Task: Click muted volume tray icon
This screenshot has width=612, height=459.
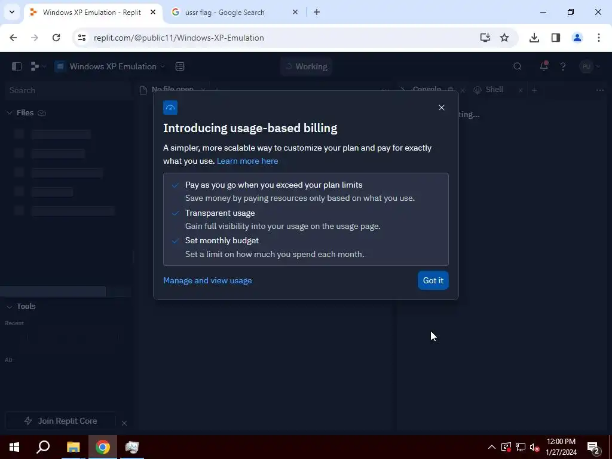Action: pyautogui.click(x=534, y=447)
